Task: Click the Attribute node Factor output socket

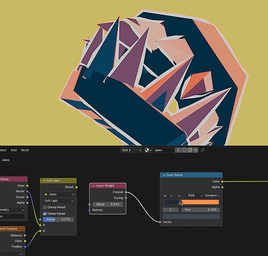Action: 27,197
